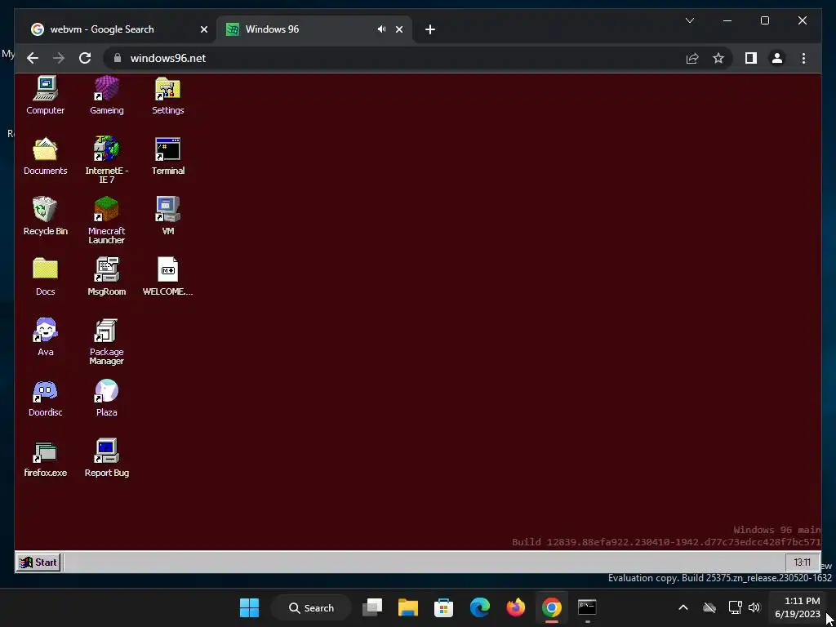Open the Package Manager shortcut

point(107,341)
